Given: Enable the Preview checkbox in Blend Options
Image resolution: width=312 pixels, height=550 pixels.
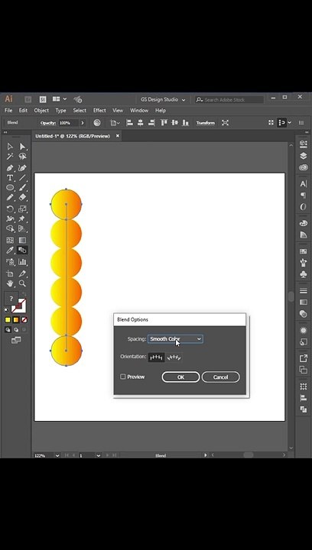Looking at the screenshot, I should point(123,377).
